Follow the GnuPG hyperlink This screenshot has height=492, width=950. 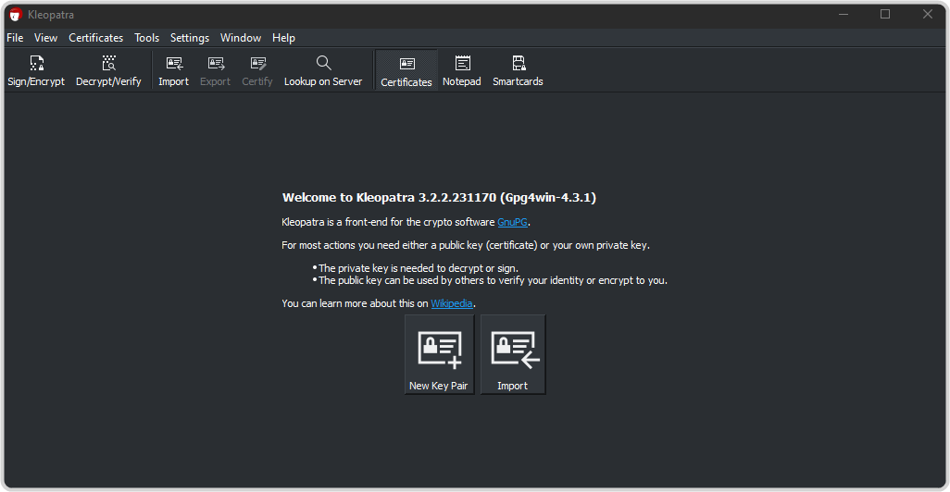click(512, 222)
